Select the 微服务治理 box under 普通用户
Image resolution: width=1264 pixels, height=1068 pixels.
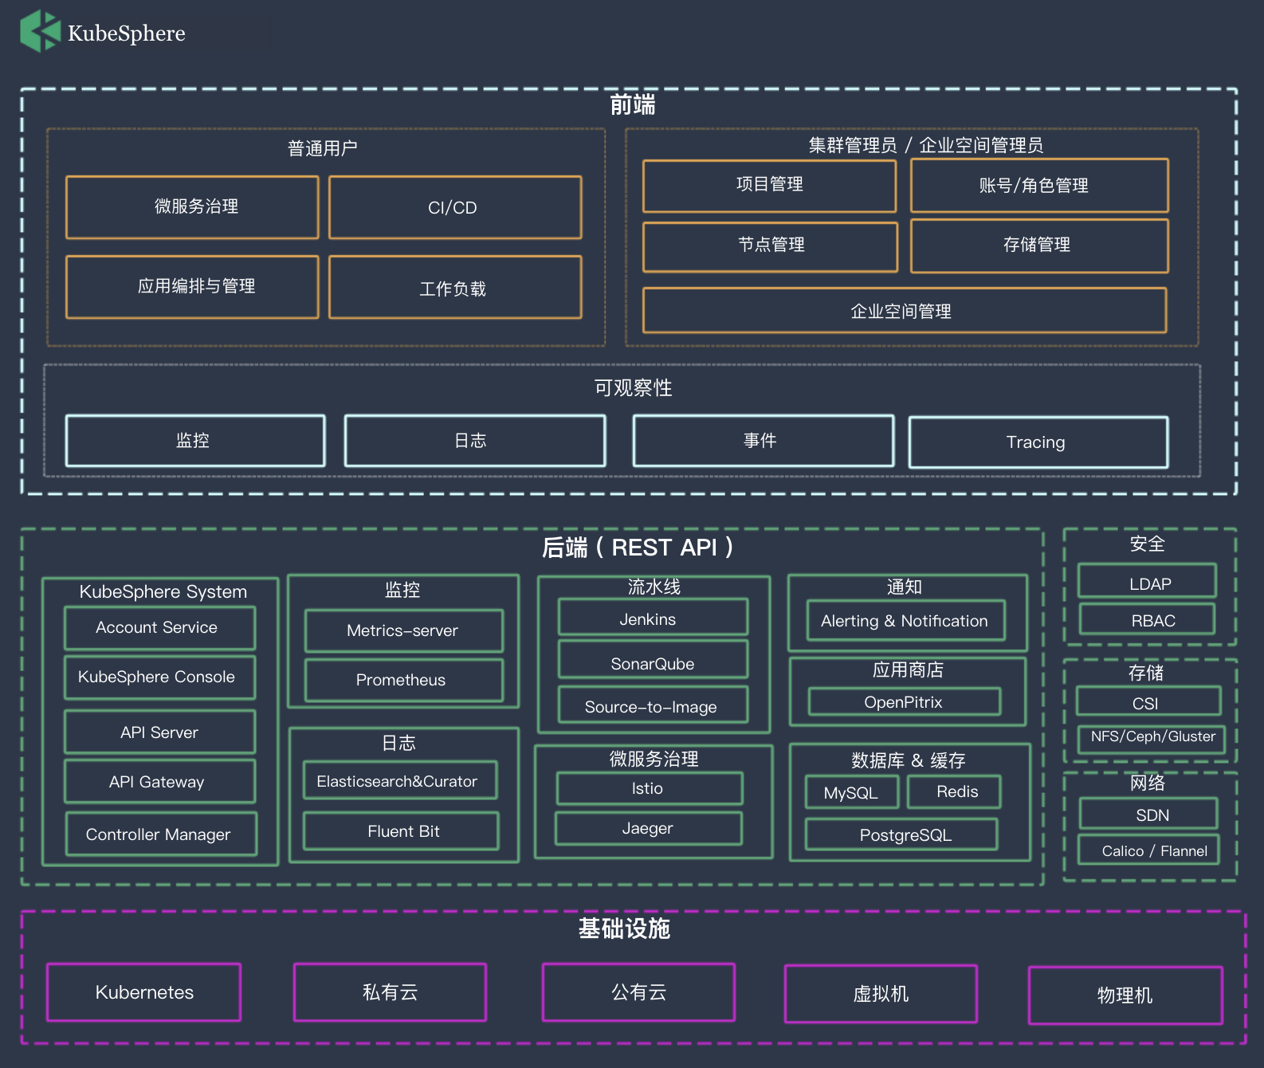[192, 207]
